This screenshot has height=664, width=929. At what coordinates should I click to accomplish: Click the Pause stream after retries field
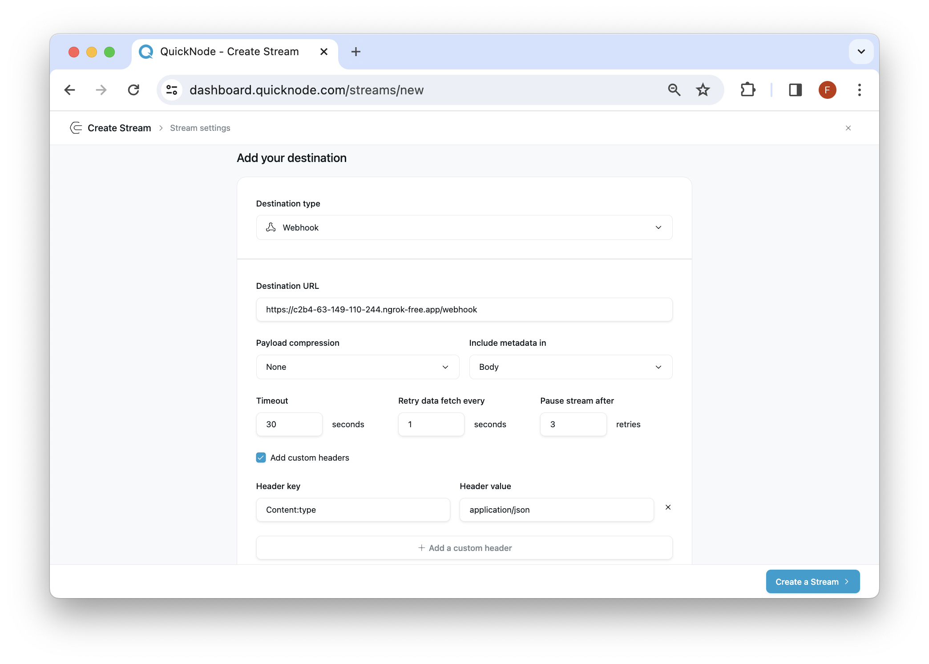[573, 424]
